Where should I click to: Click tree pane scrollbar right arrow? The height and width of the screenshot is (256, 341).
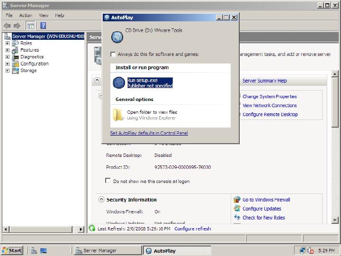pyautogui.click(x=81, y=229)
